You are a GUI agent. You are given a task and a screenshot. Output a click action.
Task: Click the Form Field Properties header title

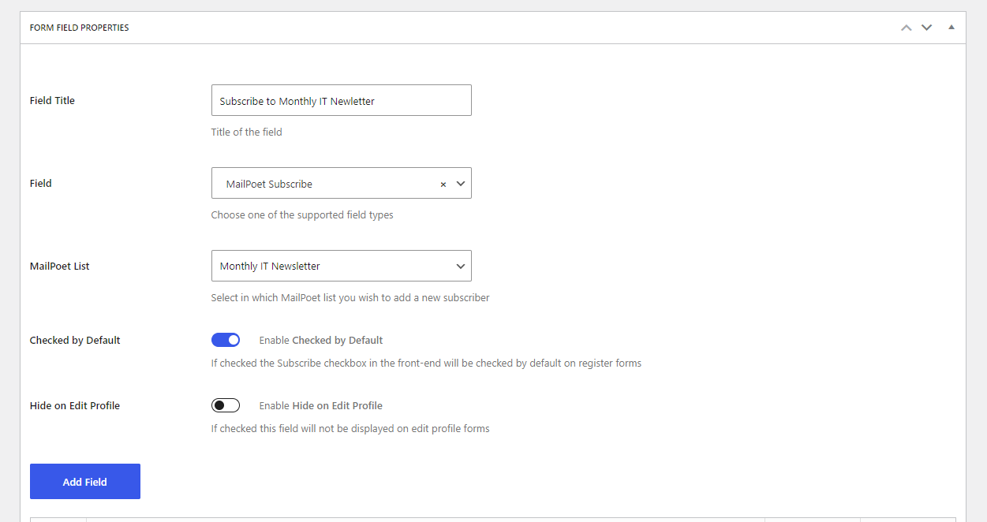point(79,28)
